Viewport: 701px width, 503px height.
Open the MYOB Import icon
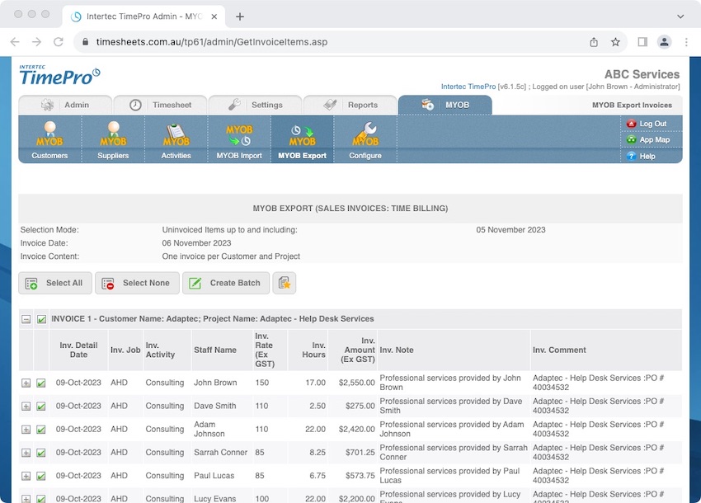[239, 135]
